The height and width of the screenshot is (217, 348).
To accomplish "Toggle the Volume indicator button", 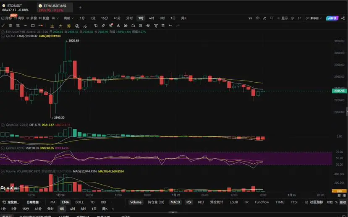I will point(136,202).
